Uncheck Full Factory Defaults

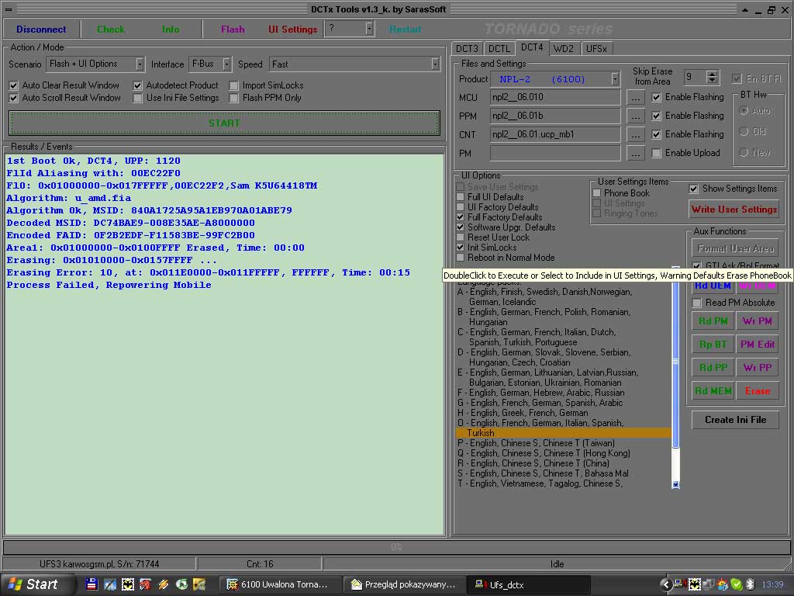click(x=460, y=217)
